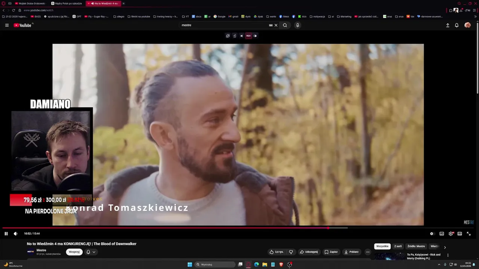Switch to Wojtek Graba Grabowski tab
Viewport: 479px width, 269px height.
coord(30,3)
